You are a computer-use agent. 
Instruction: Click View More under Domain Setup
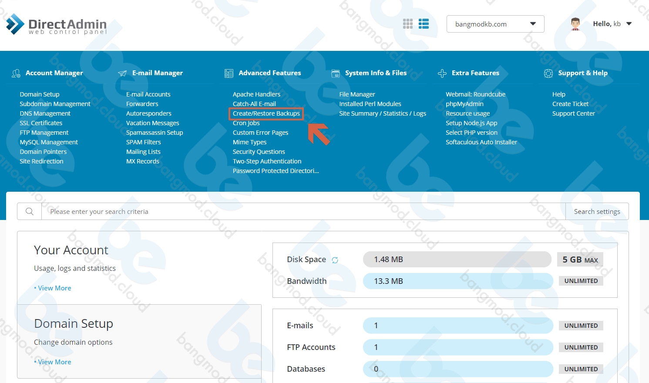pos(54,362)
